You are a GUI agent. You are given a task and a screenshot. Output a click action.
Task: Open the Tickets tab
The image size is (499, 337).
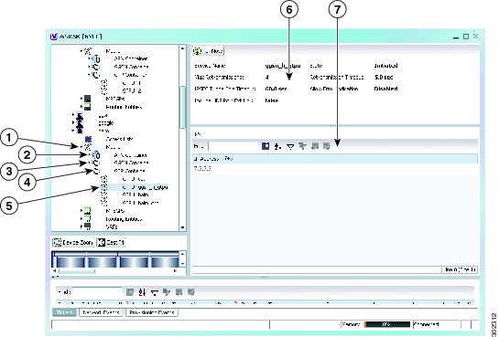[65, 312]
